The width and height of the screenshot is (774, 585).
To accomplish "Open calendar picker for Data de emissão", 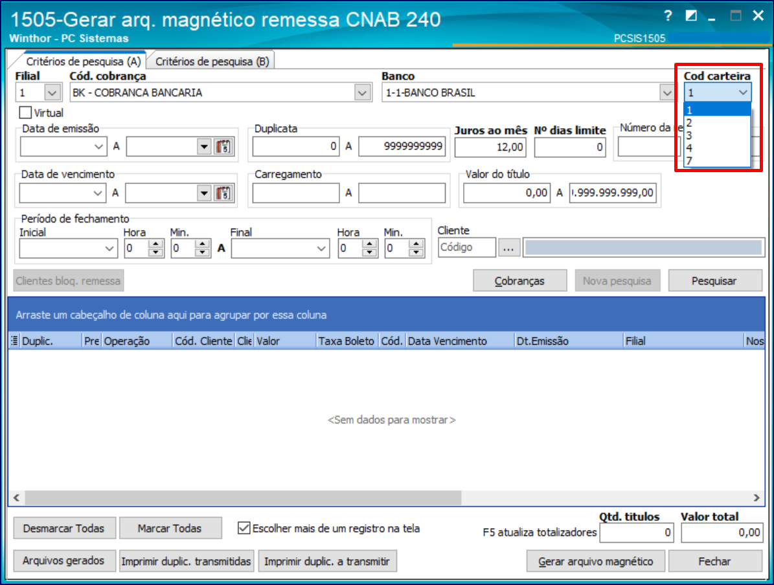I will (x=223, y=146).
